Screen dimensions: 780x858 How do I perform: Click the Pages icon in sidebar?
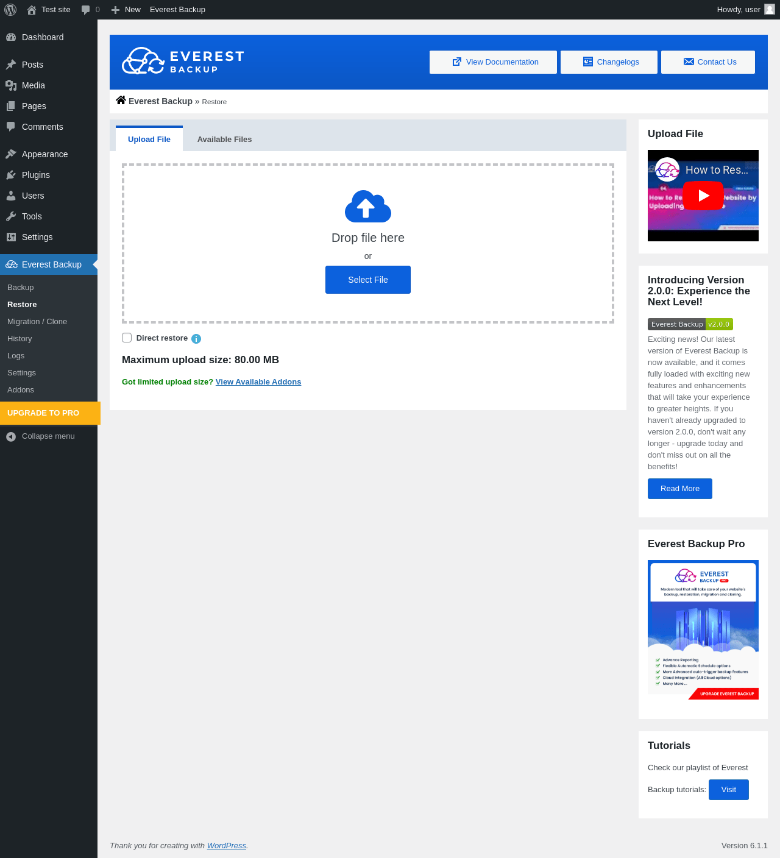pos(11,106)
